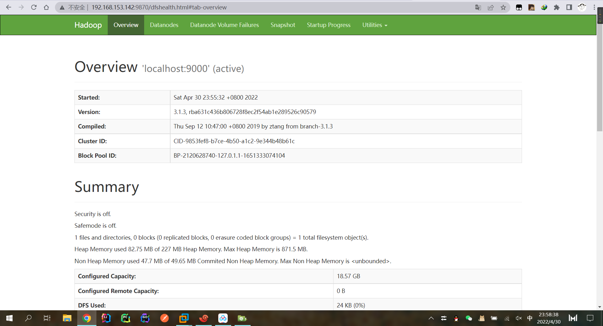603x326 pixels.
Task: Open File Explorer from the taskbar
Action: click(67, 318)
